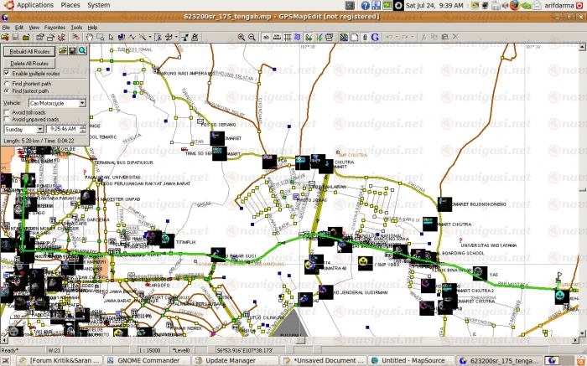Image resolution: width=587 pixels, height=366 pixels.
Task: Click the save routes floppy icon
Action: tap(72, 52)
